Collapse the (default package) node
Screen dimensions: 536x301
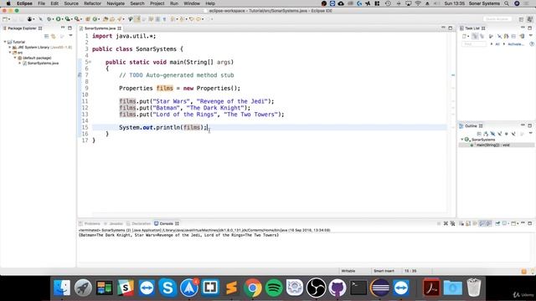[x=15, y=58]
